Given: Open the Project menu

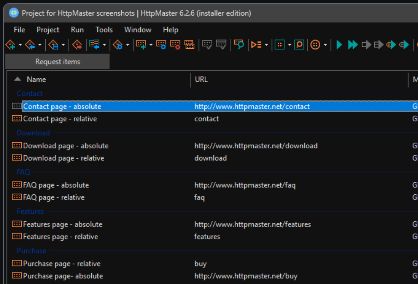Looking at the screenshot, I should coord(48,30).
